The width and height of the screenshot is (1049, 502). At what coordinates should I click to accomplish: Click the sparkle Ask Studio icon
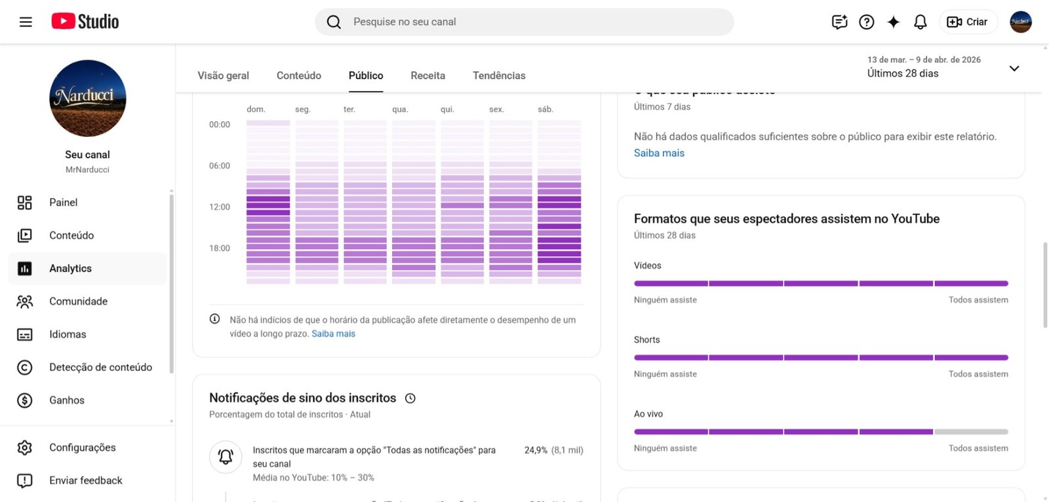tap(894, 22)
